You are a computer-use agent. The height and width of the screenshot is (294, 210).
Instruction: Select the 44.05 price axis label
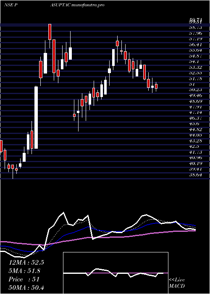(195, 135)
